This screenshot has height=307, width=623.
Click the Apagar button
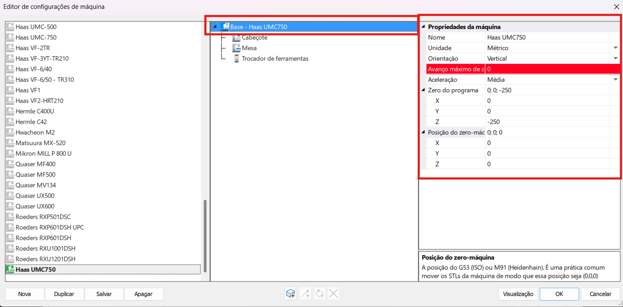pos(143,294)
